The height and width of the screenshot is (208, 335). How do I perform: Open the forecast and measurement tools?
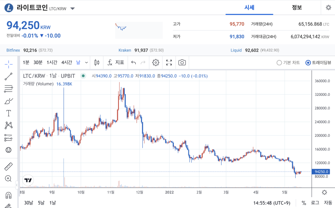8,138
